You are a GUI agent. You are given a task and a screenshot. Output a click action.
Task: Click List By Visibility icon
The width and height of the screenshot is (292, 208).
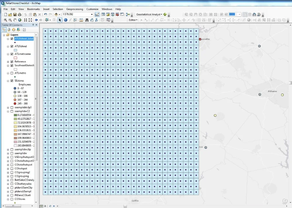(x=14, y=30)
